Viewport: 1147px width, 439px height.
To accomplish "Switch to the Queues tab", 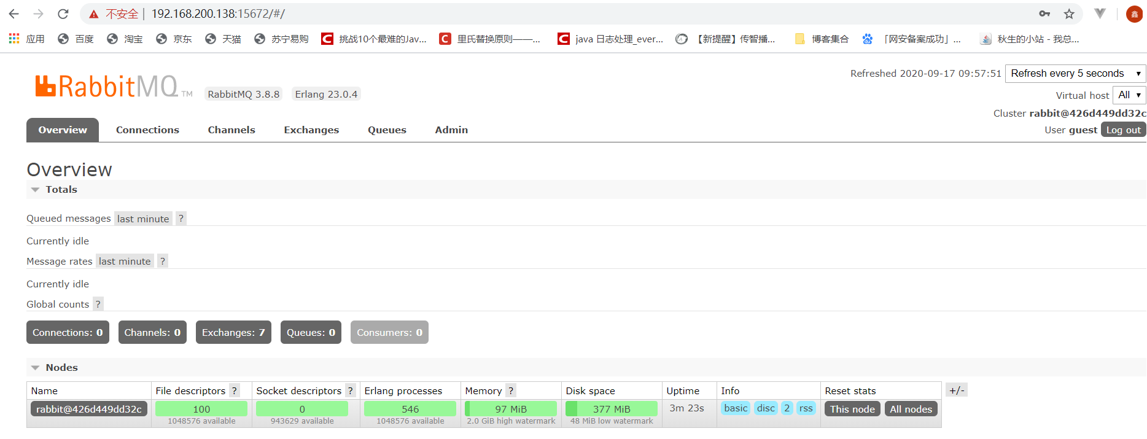I will [387, 130].
